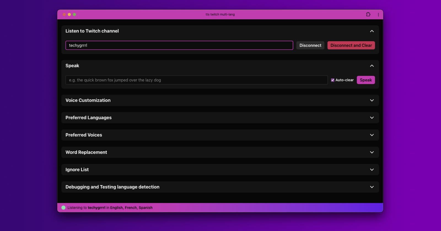This screenshot has width=441, height=231.
Task: Click 'English, French, Spanish' in status bar
Action: click(x=131, y=208)
